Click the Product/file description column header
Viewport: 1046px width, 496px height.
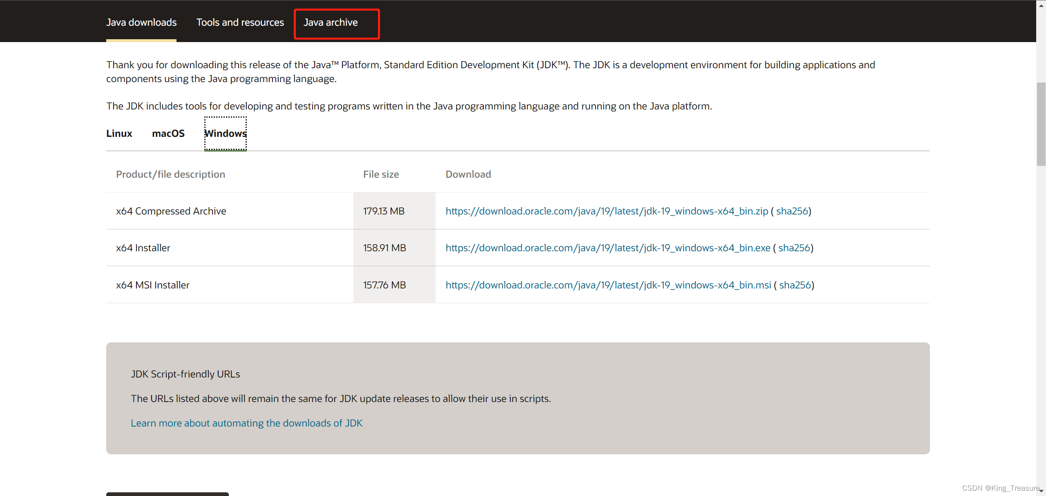click(x=171, y=174)
